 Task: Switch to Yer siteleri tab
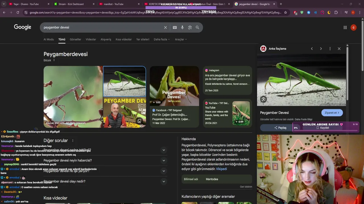[x=142, y=39]
